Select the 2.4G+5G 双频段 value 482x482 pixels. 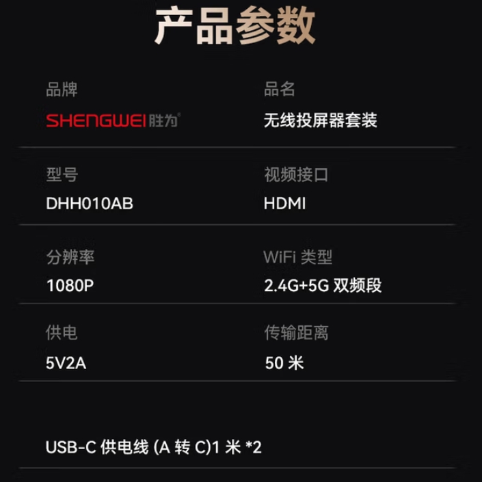point(323,285)
